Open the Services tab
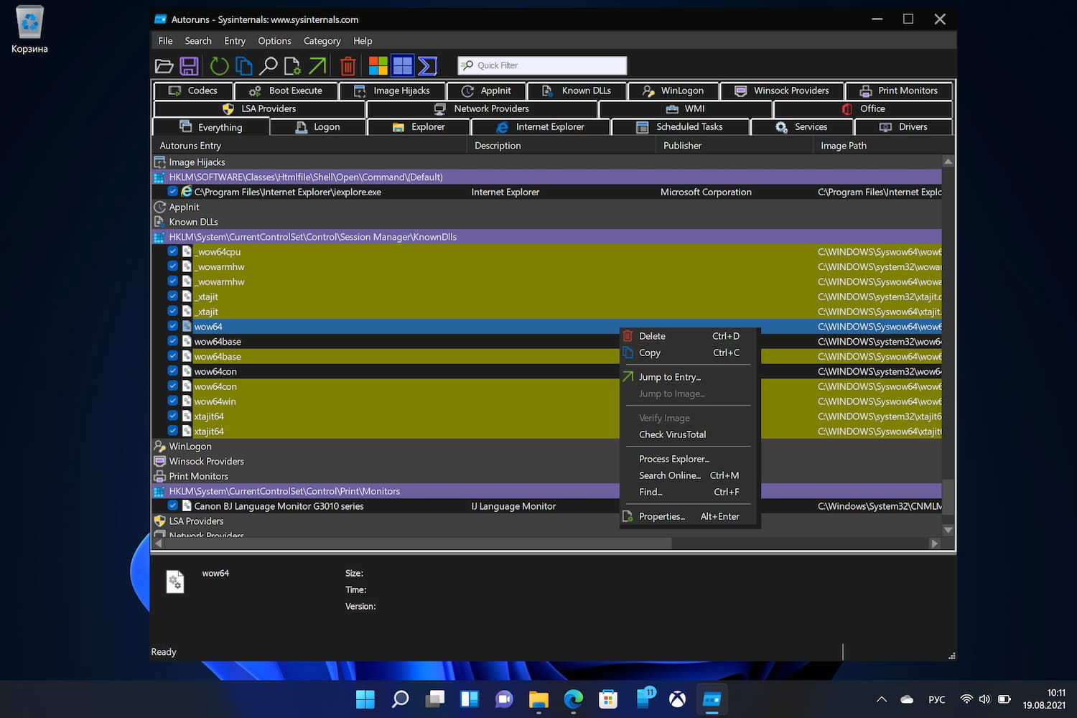This screenshot has height=718, width=1077. tap(801, 127)
